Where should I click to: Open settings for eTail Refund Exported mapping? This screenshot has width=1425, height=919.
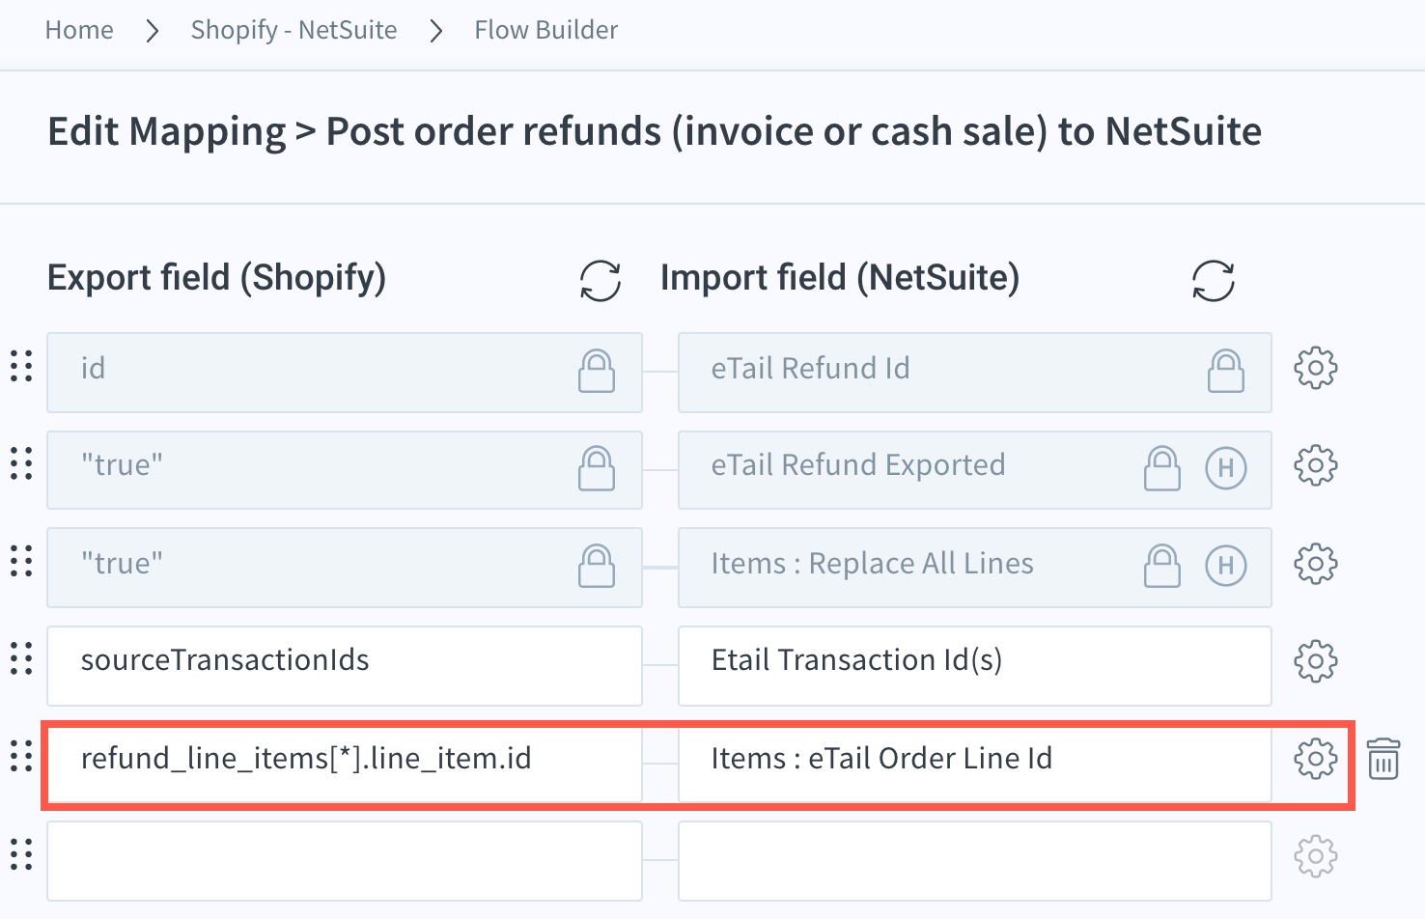click(x=1315, y=466)
